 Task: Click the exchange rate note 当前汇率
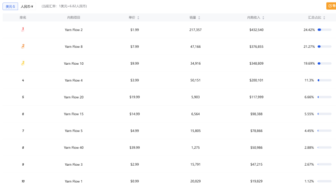tap(64, 6)
